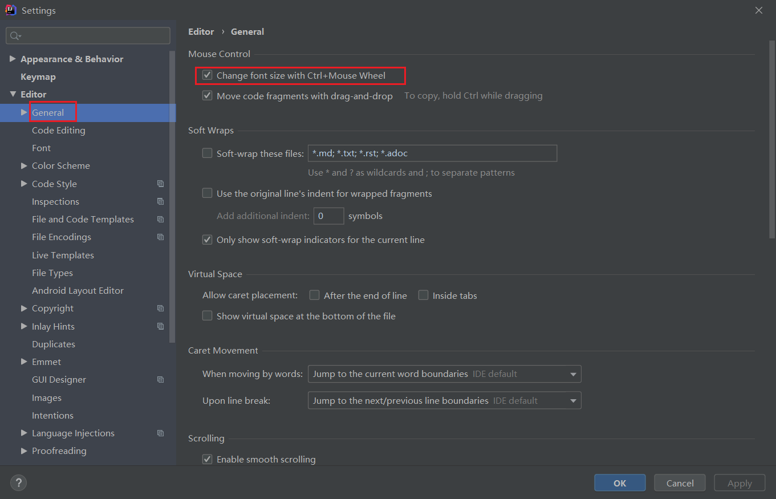776x499 pixels.
Task: Toggle Only show soft-wrap indicators for current line
Action: tap(208, 240)
